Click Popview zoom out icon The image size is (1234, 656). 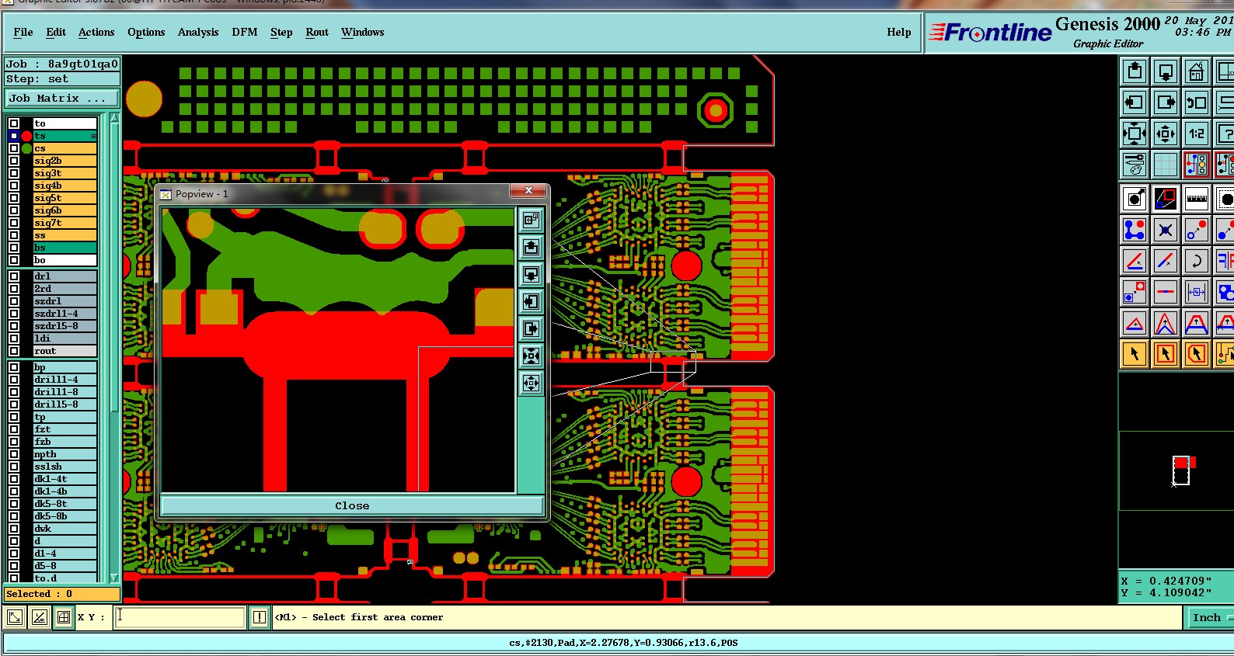tap(531, 383)
